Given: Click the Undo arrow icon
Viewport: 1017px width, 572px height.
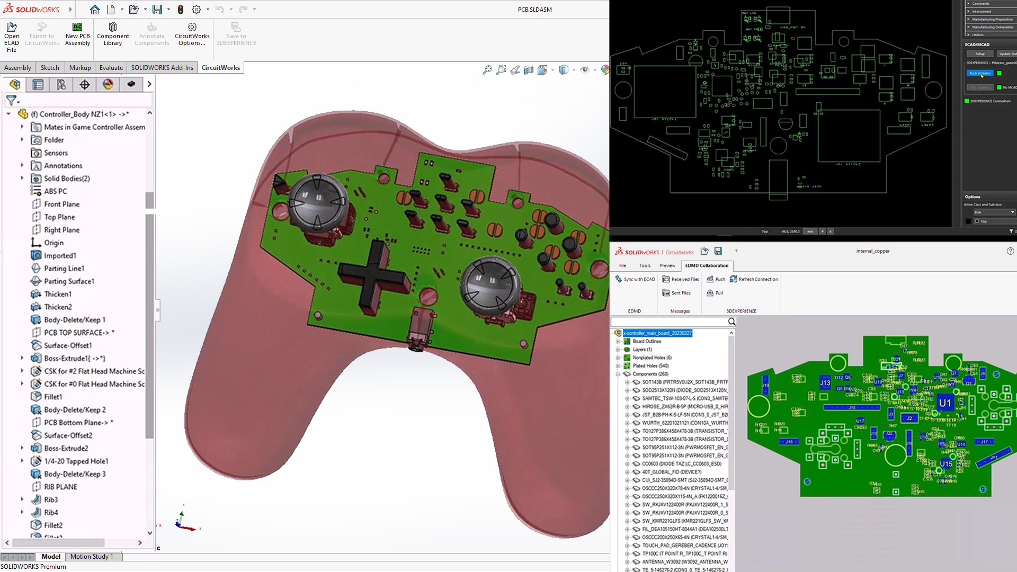Looking at the screenshot, I should point(219,10).
